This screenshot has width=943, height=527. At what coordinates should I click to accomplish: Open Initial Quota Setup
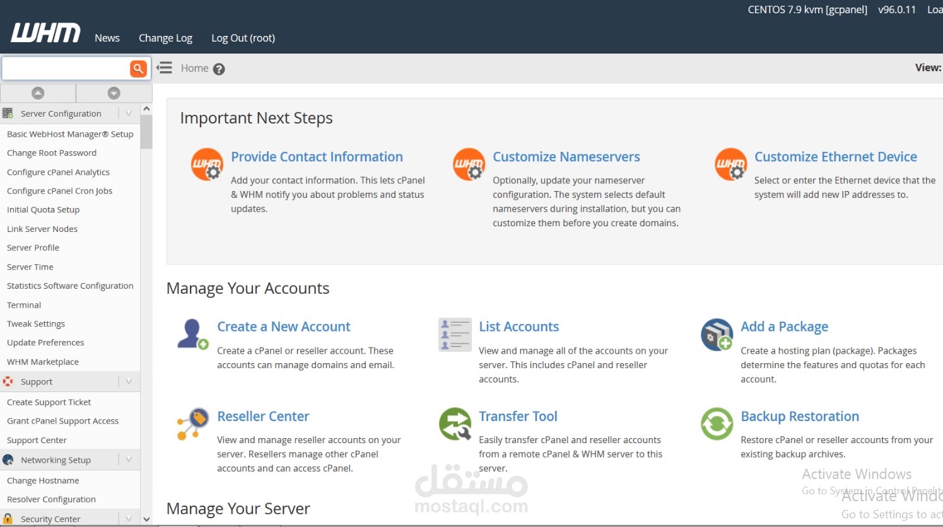point(43,210)
